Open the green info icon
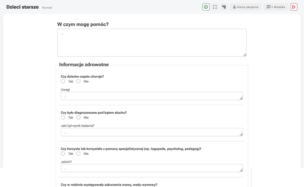304x187 pixels. coord(206,7)
